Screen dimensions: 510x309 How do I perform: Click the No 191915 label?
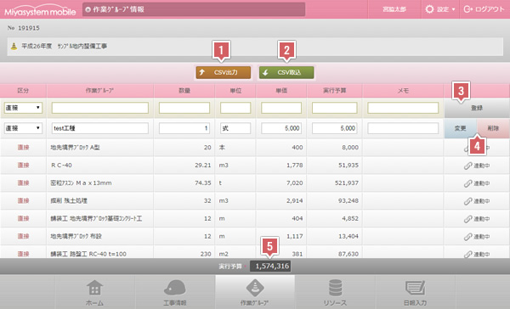point(24,28)
